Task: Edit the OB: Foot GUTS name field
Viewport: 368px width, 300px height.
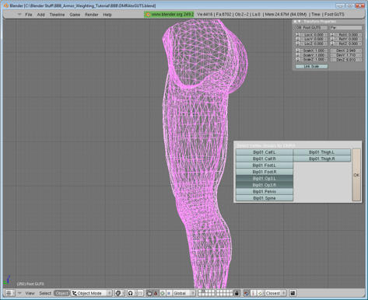Action: (x=311, y=27)
